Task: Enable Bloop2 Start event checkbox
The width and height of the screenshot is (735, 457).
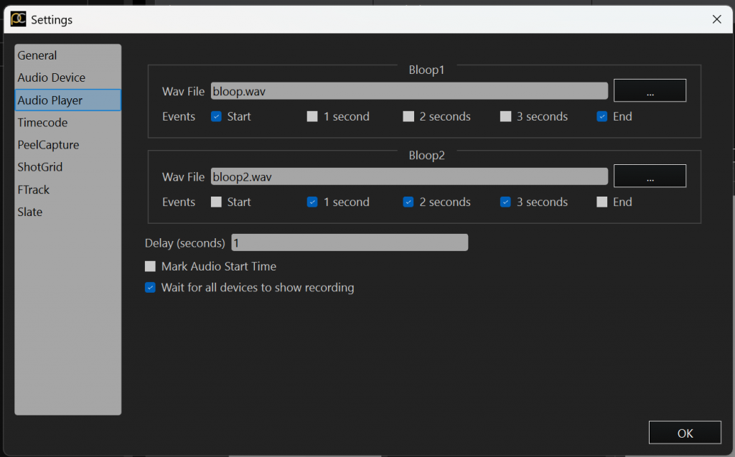Action: [x=216, y=202]
